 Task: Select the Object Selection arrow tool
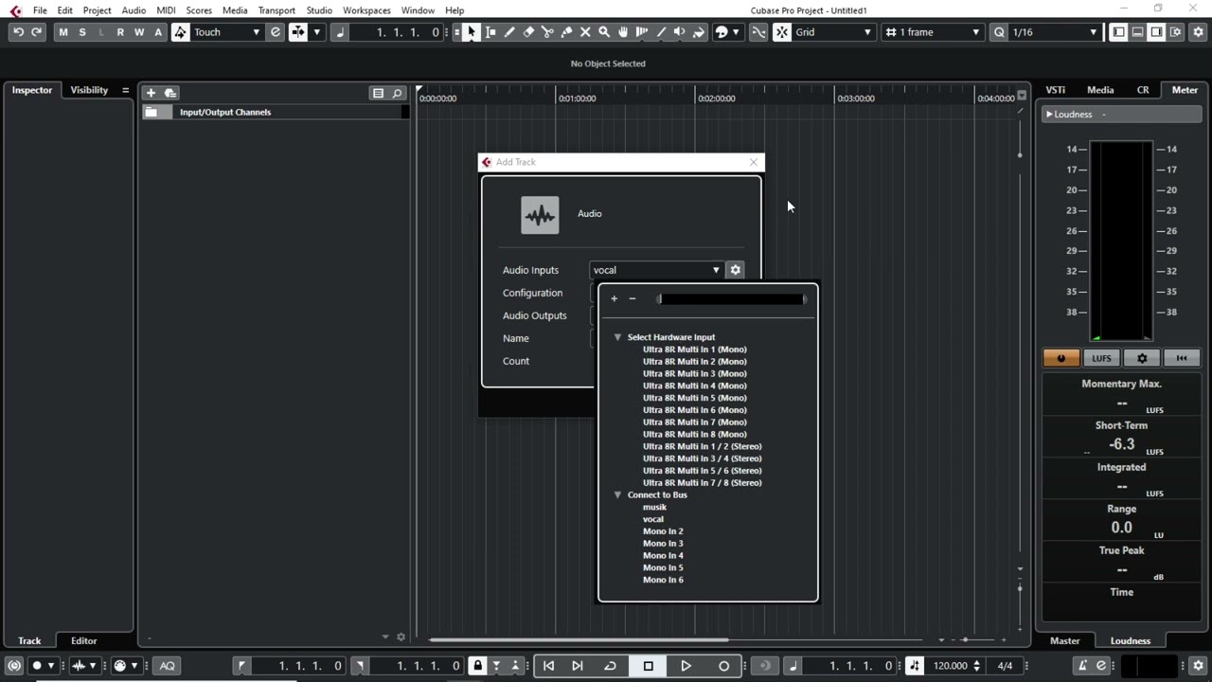(x=472, y=32)
